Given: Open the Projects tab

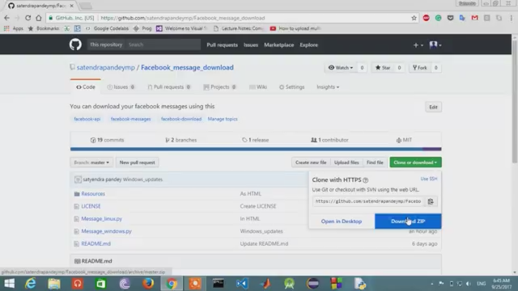Looking at the screenshot, I should (x=219, y=87).
